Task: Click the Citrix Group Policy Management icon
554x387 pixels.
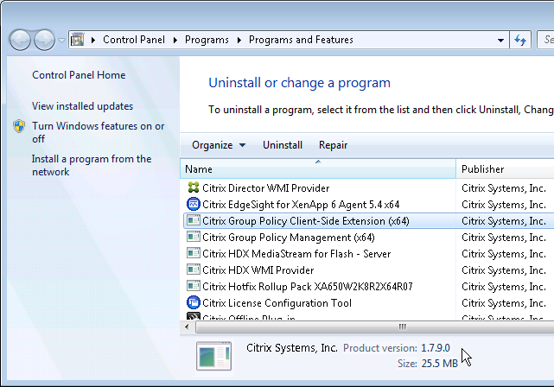Action: pos(194,237)
